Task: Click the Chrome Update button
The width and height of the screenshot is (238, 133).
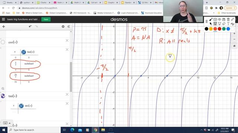Action: click(230, 8)
